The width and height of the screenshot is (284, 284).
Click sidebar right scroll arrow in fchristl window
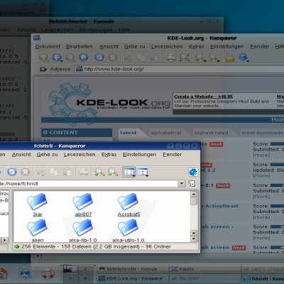click(x=5, y=240)
